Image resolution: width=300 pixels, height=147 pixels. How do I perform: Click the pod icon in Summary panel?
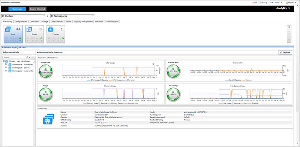pos(49,119)
